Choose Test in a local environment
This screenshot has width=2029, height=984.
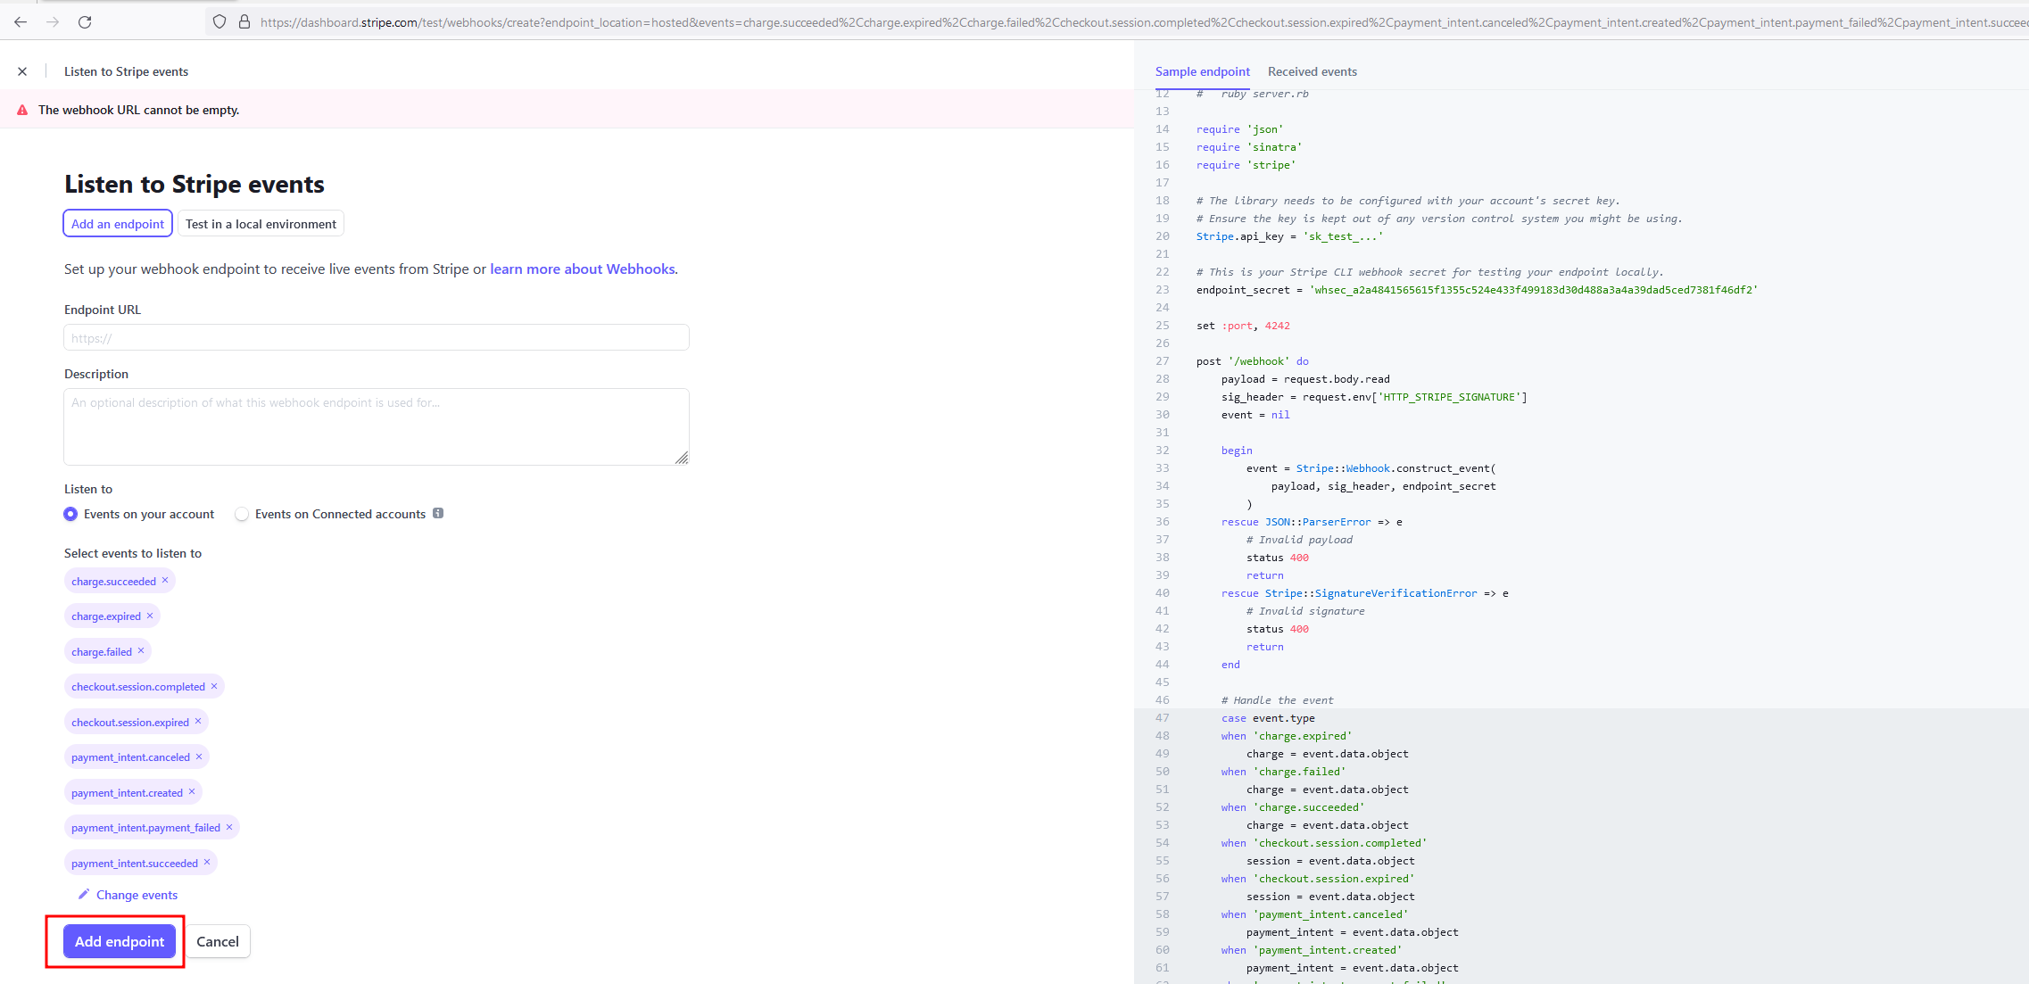point(261,224)
